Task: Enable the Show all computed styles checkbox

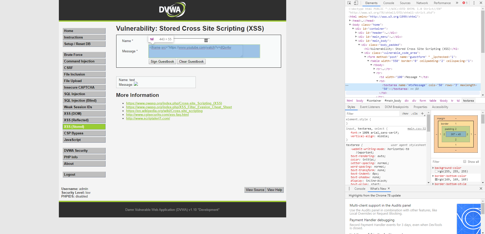Action: (465, 162)
